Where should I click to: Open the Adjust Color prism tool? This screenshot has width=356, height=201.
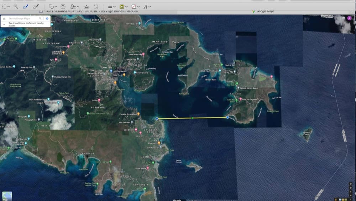pyautogui.click(x=86, y=7)
